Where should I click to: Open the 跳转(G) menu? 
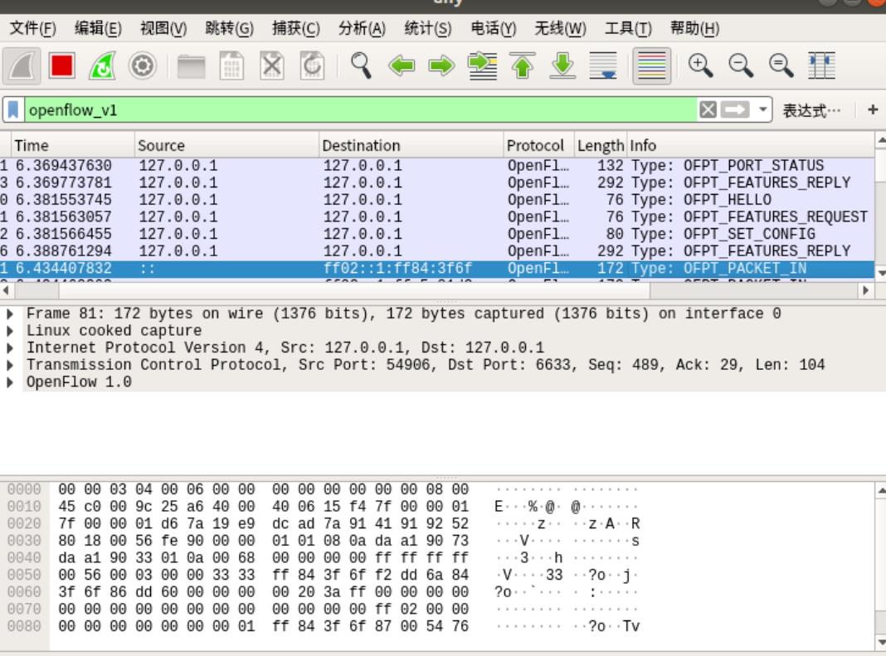(x=230, y=27)
